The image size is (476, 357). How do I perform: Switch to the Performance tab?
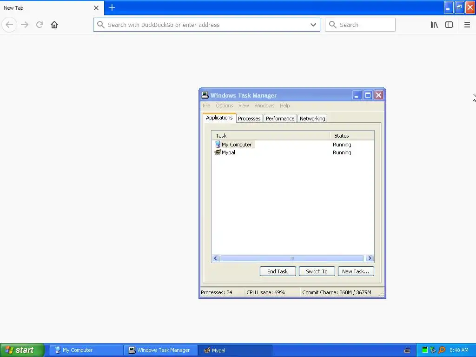point(280,119)
